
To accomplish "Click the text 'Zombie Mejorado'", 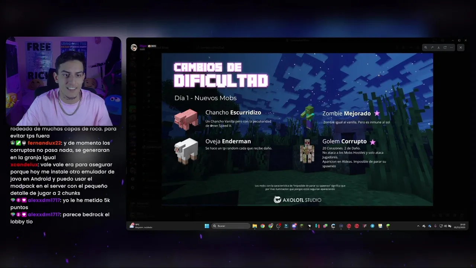I will pyautogui.click(x=346, y=113).
